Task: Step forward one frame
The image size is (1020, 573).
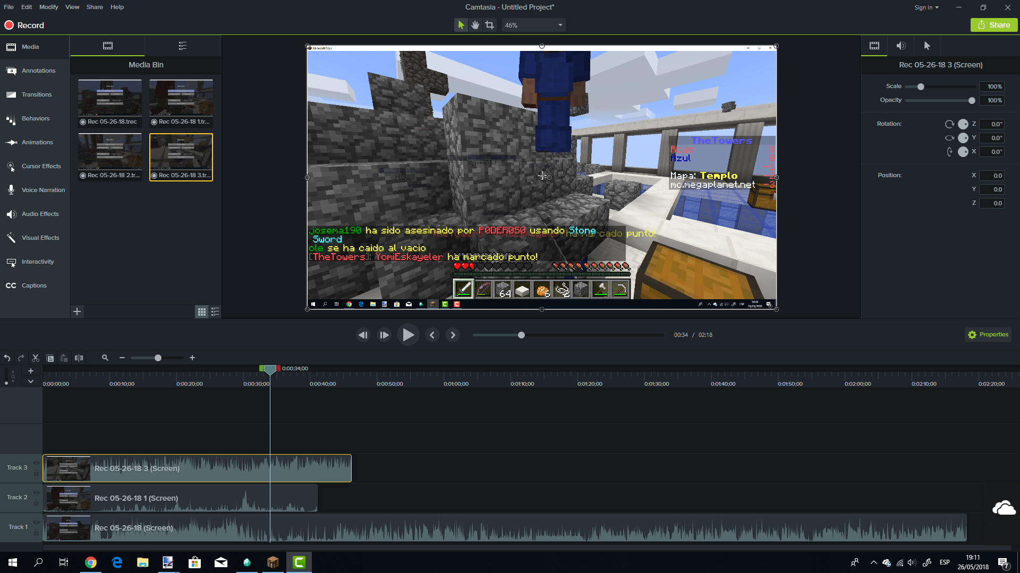Action: tap(384, 335)
